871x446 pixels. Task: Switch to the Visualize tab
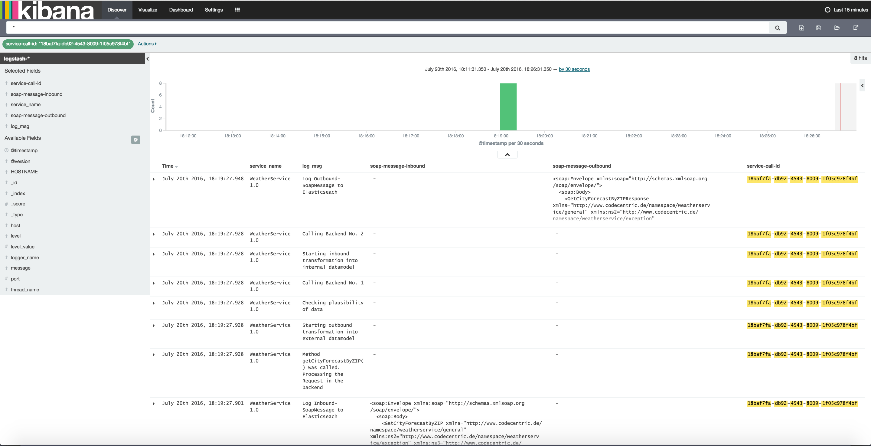147,10
